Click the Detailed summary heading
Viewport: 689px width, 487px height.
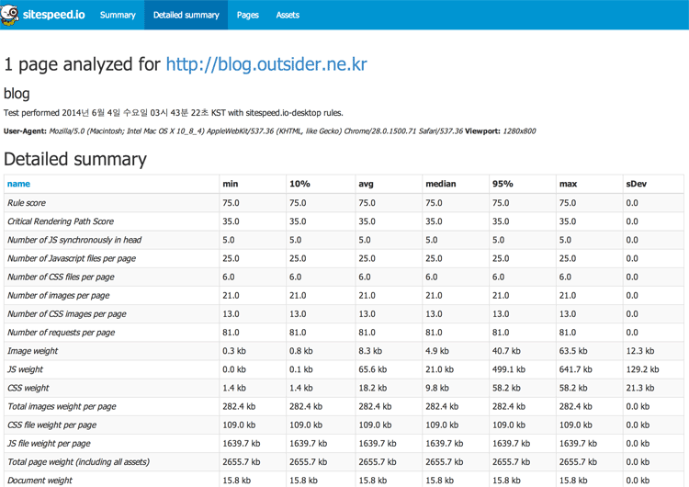tap(75, 159)
